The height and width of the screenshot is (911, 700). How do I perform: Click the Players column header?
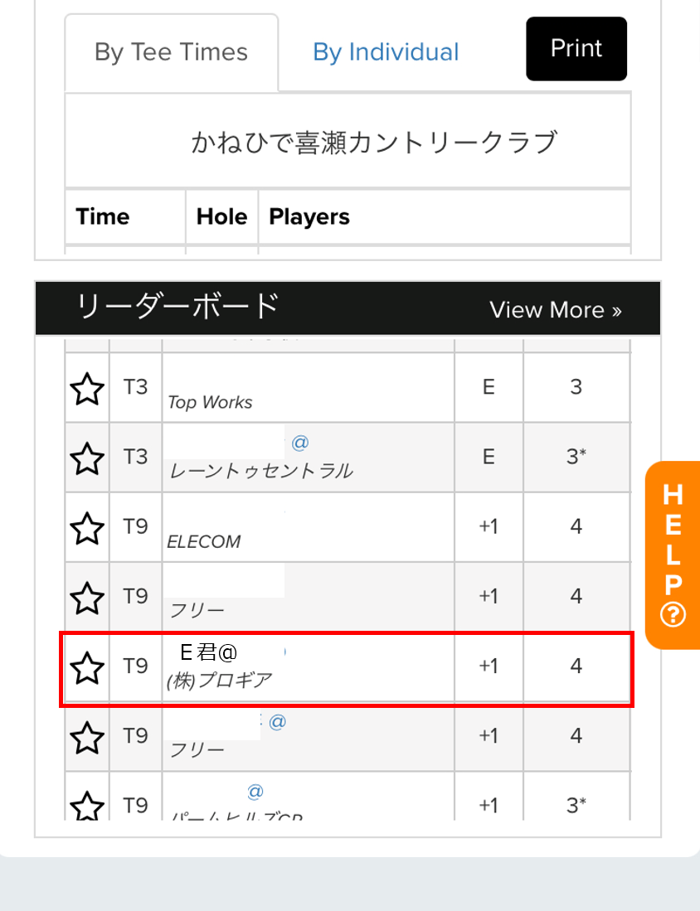[309, 216]
